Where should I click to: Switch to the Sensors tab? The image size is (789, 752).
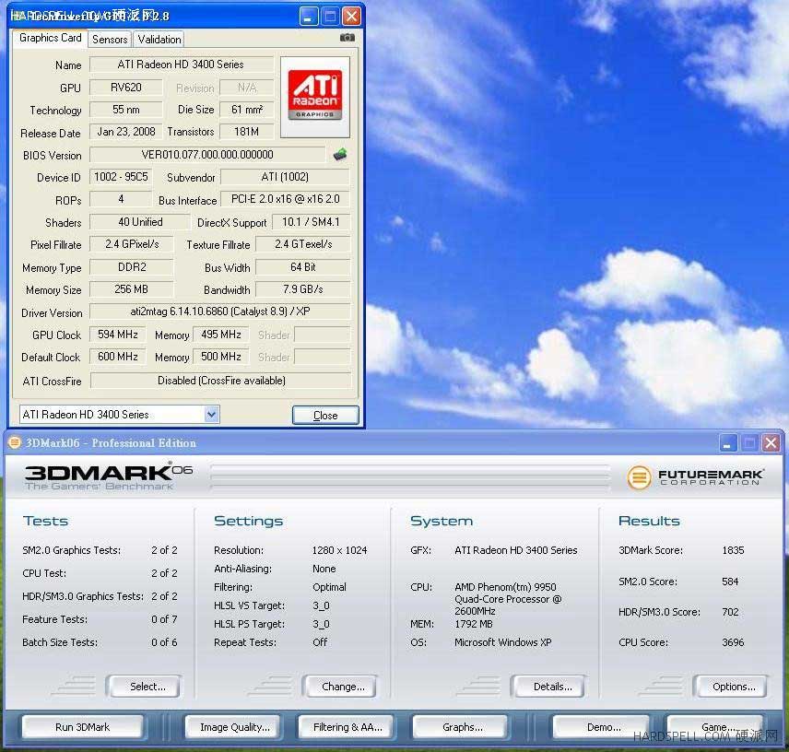click(110, 40)
